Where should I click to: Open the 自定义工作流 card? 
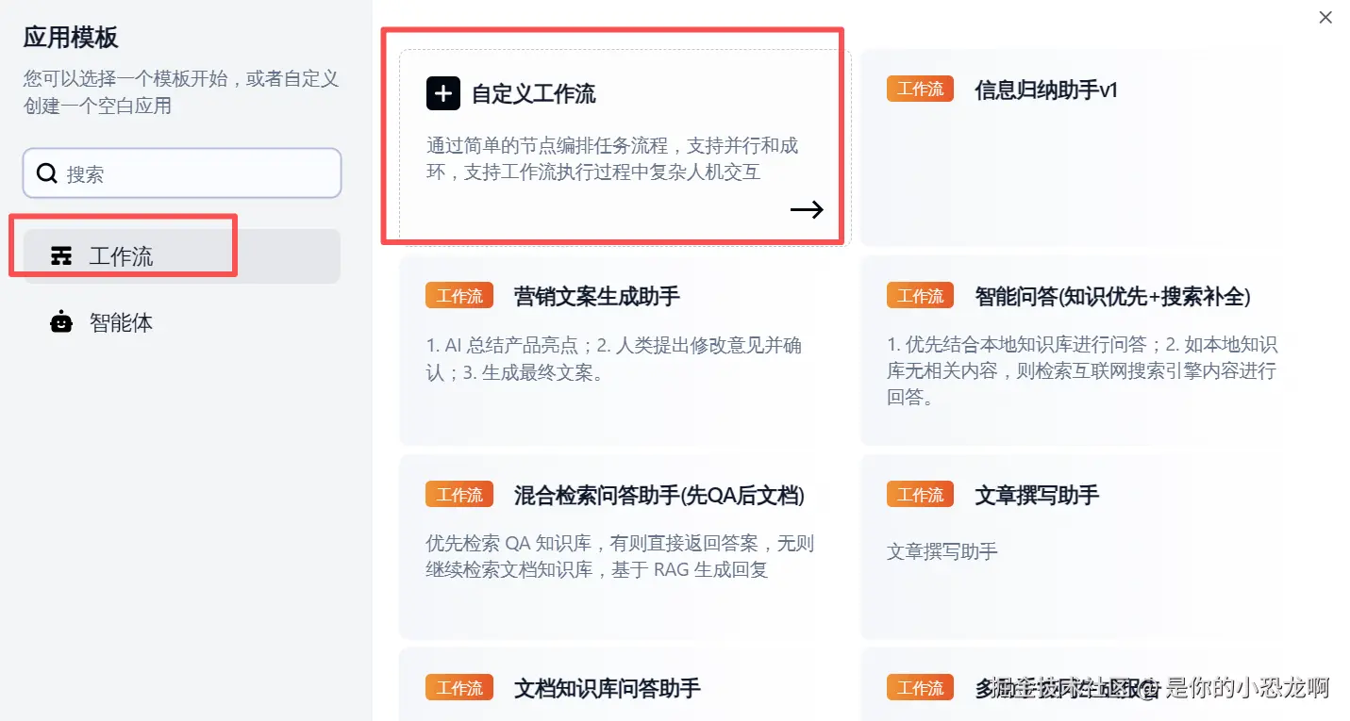click(x=625, y=148)
